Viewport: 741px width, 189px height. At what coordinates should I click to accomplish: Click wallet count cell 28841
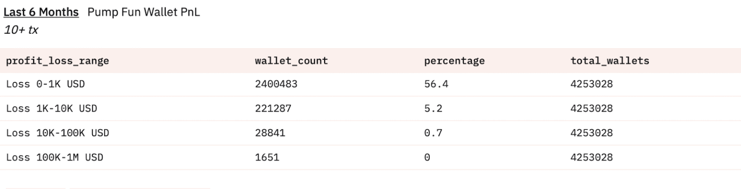(x=270, y=133)
